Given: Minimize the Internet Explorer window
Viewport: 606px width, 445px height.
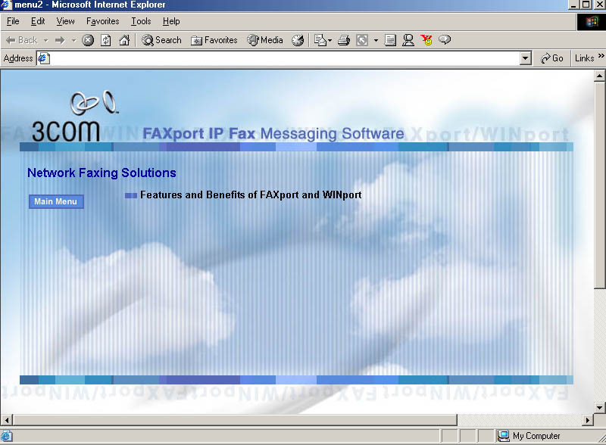Looking at the screenshot, I should [573, 5].
